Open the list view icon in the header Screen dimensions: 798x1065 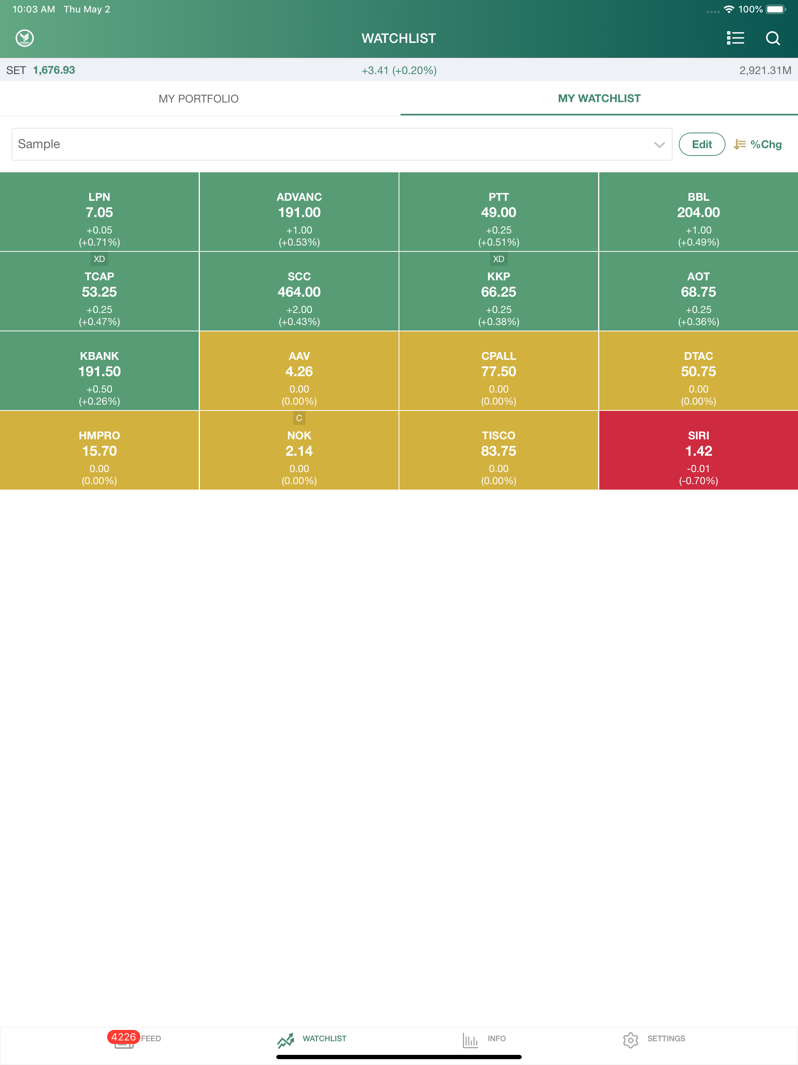click(736, 39)
